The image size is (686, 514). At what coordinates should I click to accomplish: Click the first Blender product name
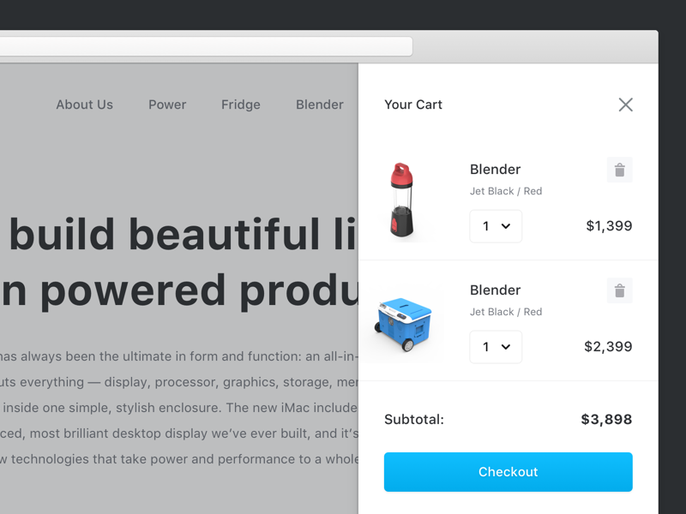(x=495, y=170)
